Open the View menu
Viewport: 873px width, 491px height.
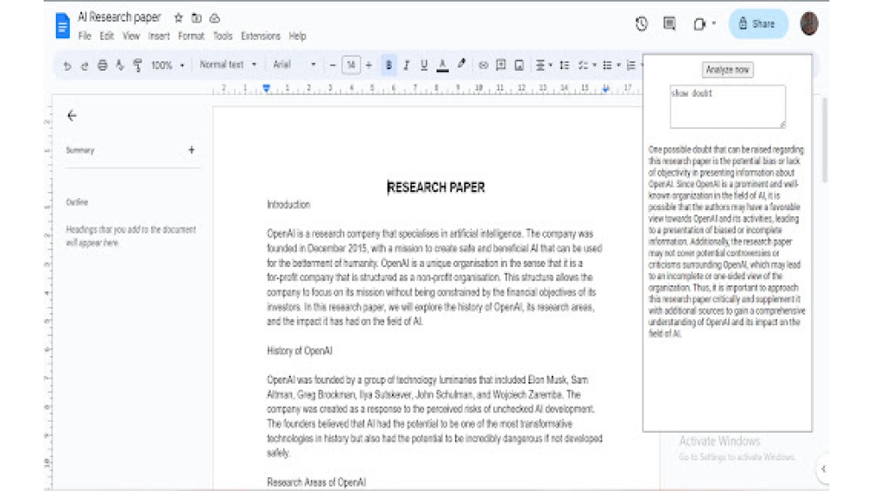132,36
